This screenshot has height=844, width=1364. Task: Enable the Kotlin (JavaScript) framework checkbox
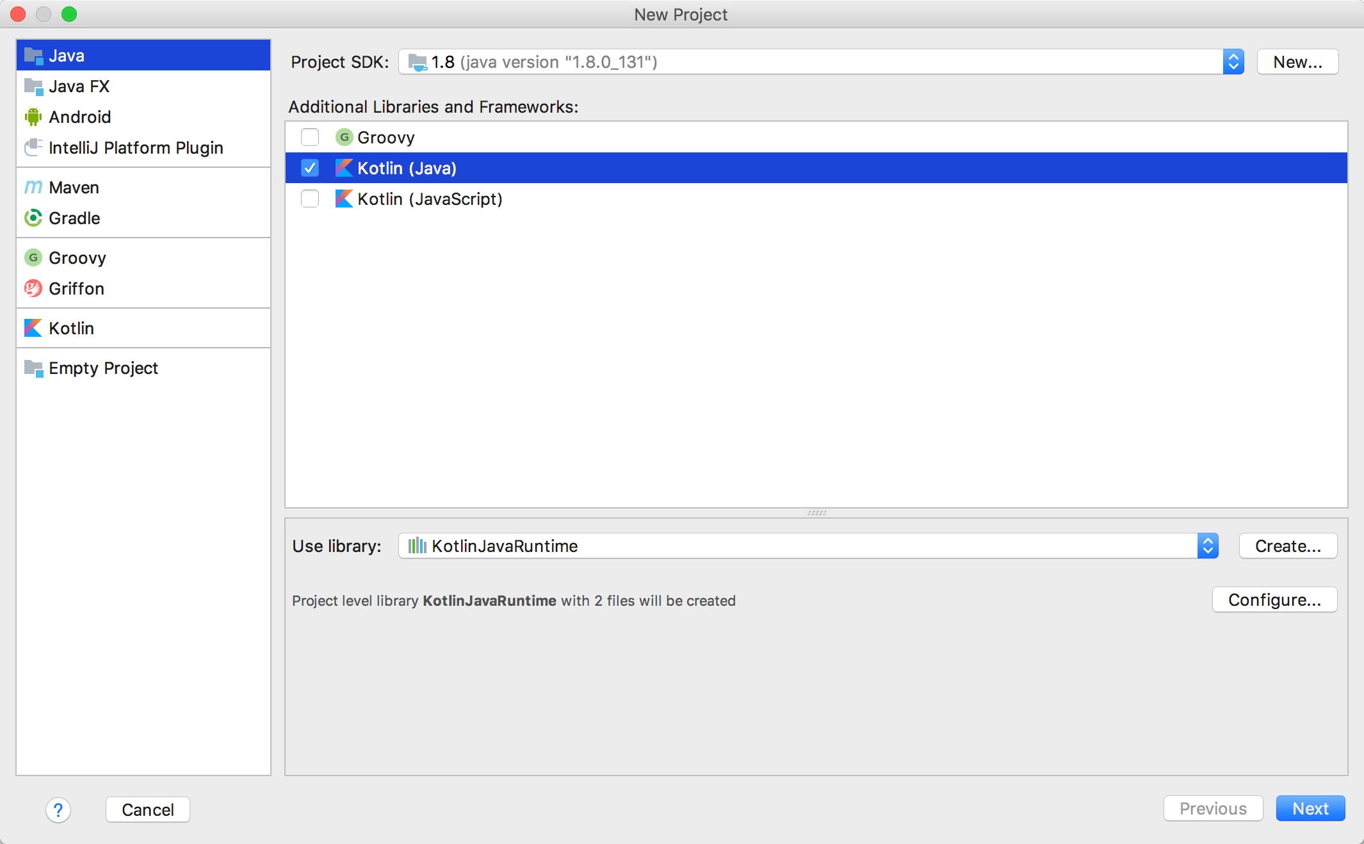point(310,199)
